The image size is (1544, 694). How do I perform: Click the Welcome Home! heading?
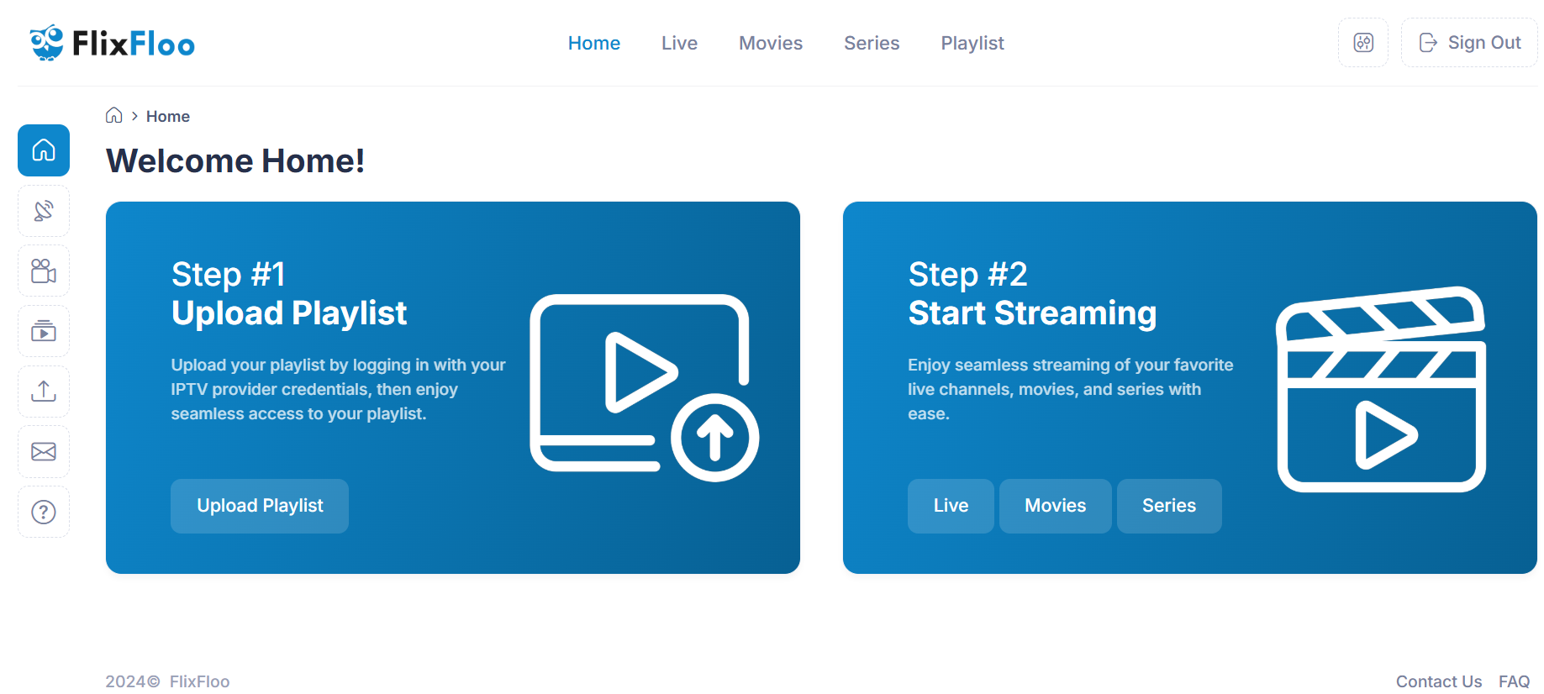235,160
